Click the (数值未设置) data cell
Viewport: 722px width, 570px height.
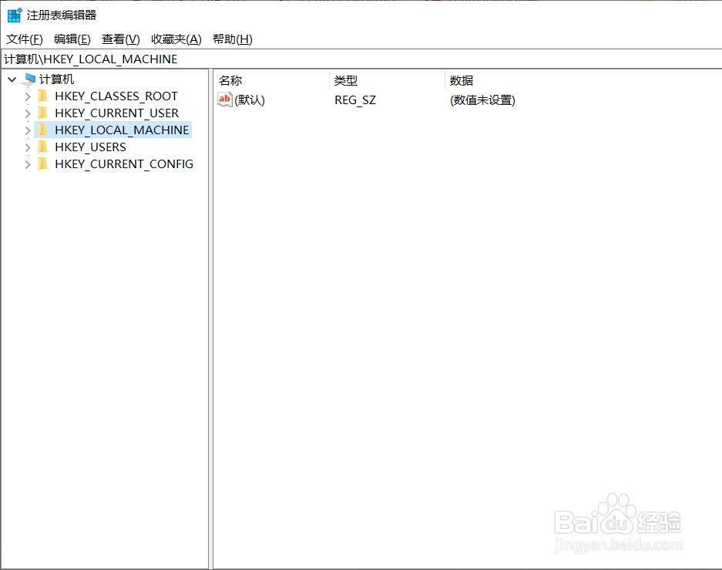coord(482,100)
